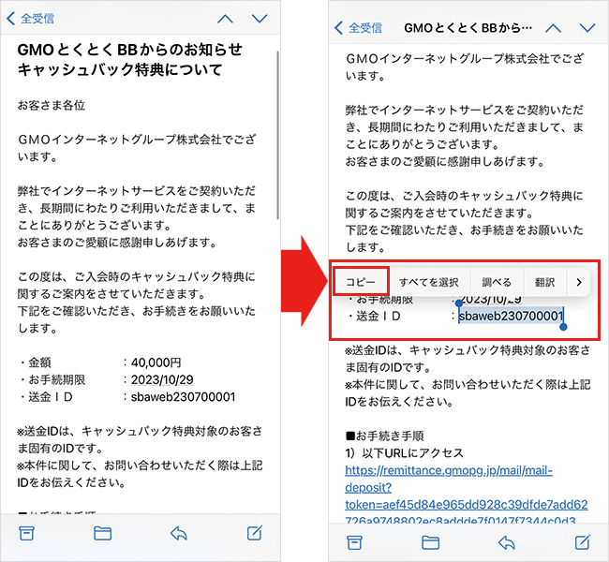Tap archive icon in right phone toolbar
609x562 pixels.
point(355,541)
